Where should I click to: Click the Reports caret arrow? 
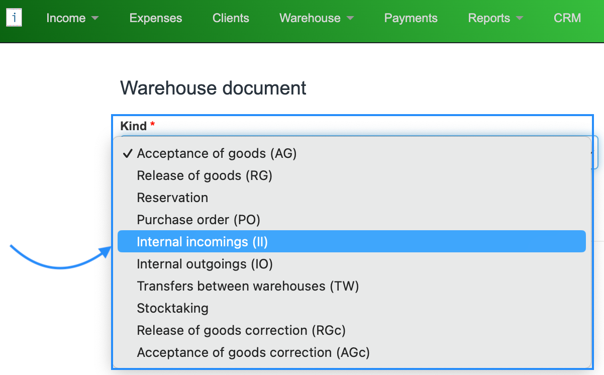click(x=520, y=19)
